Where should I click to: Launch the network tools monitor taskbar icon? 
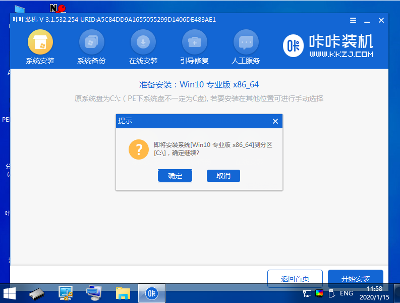point(66,293)
